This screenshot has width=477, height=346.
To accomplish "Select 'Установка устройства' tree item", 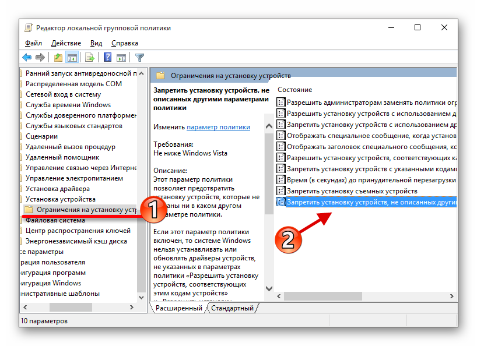I will tap(61, 199).
